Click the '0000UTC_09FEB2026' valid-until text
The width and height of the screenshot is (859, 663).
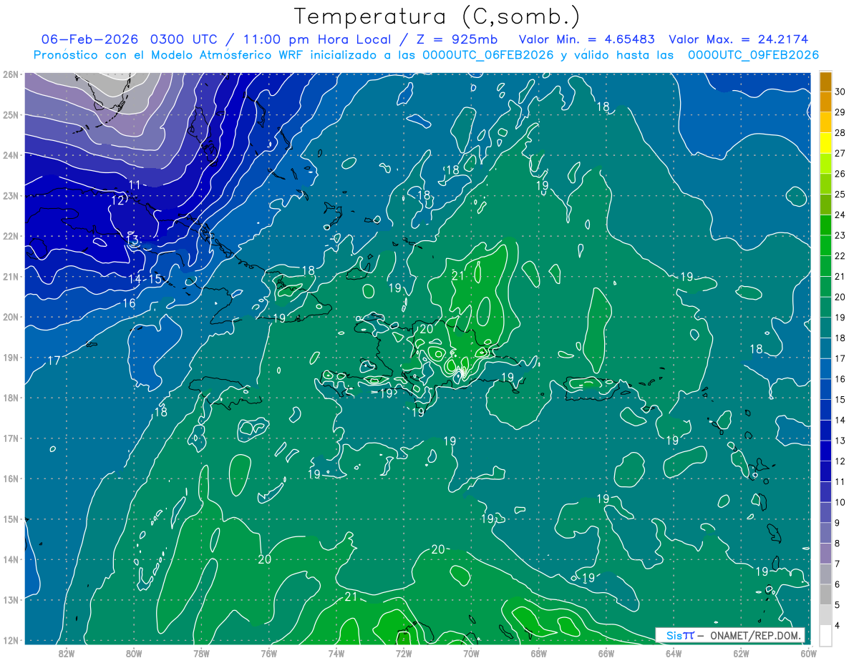[x=753, y=55]
